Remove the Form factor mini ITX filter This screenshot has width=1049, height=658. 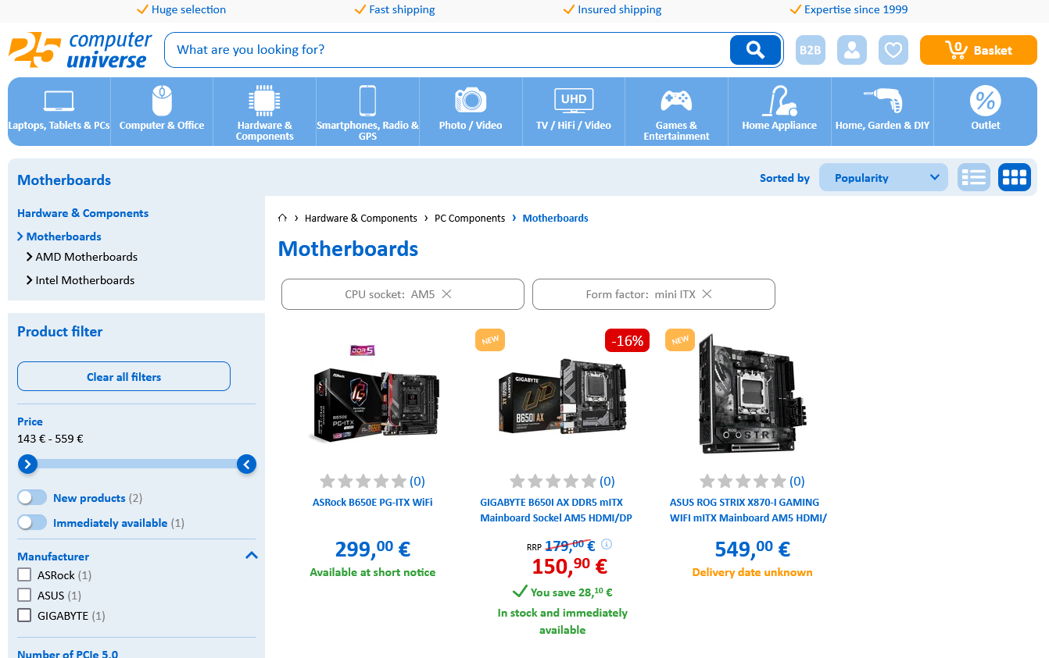click(x=707, y=294)
